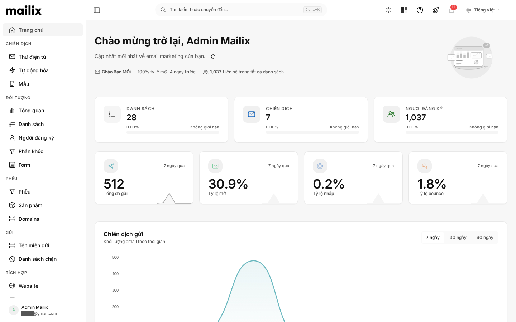Focus the Tìm kiếm hoặc chuyển đến search field

pyautogui.click(x=241, y=10)
